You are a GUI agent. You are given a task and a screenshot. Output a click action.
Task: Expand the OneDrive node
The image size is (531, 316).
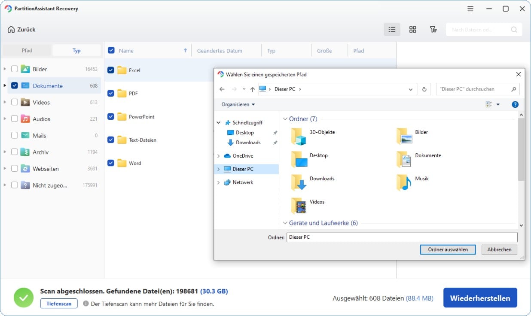(x=219, y=156)
